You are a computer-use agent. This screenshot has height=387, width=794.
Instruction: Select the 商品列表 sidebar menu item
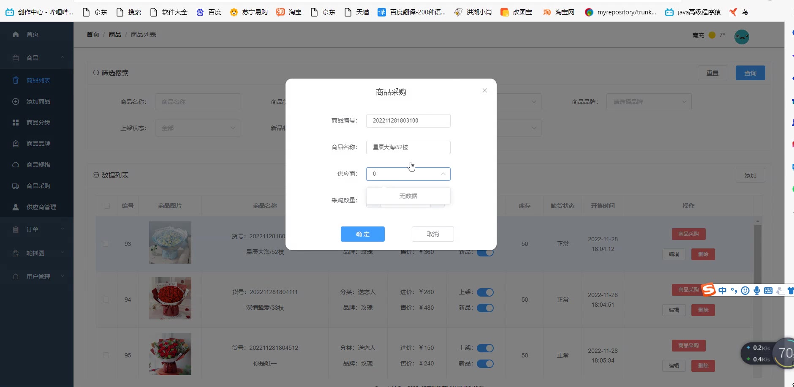tap(37, 80)
